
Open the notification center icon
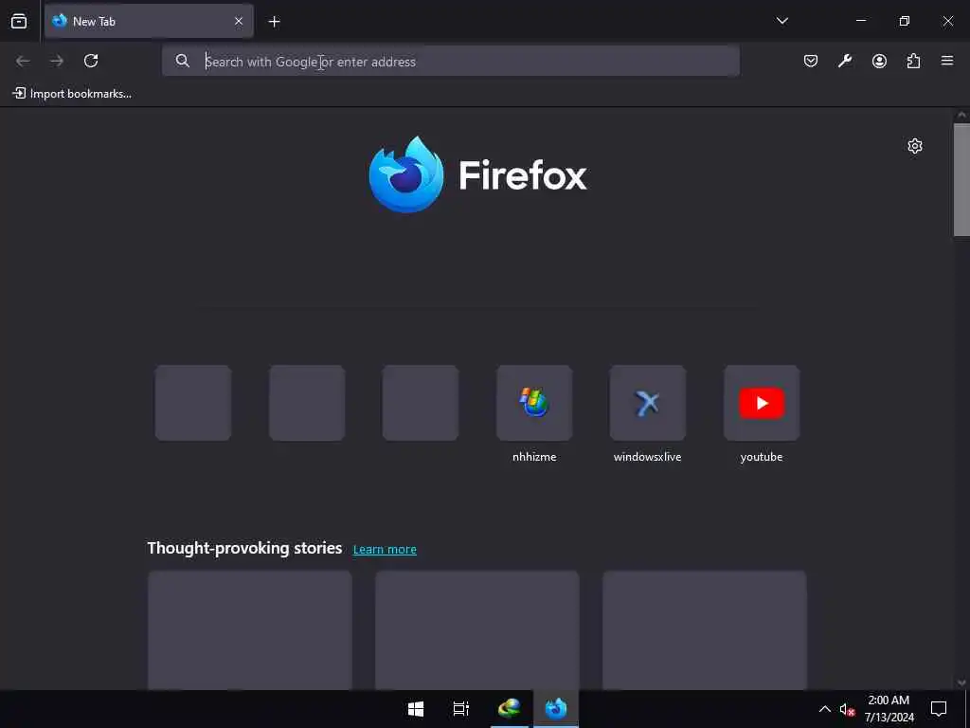(x=939, y=709)
